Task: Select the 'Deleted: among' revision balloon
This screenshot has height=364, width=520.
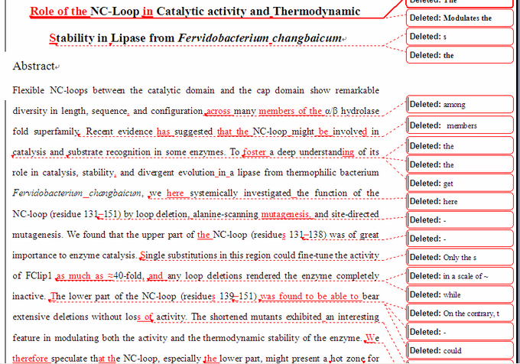Action: 459,104
